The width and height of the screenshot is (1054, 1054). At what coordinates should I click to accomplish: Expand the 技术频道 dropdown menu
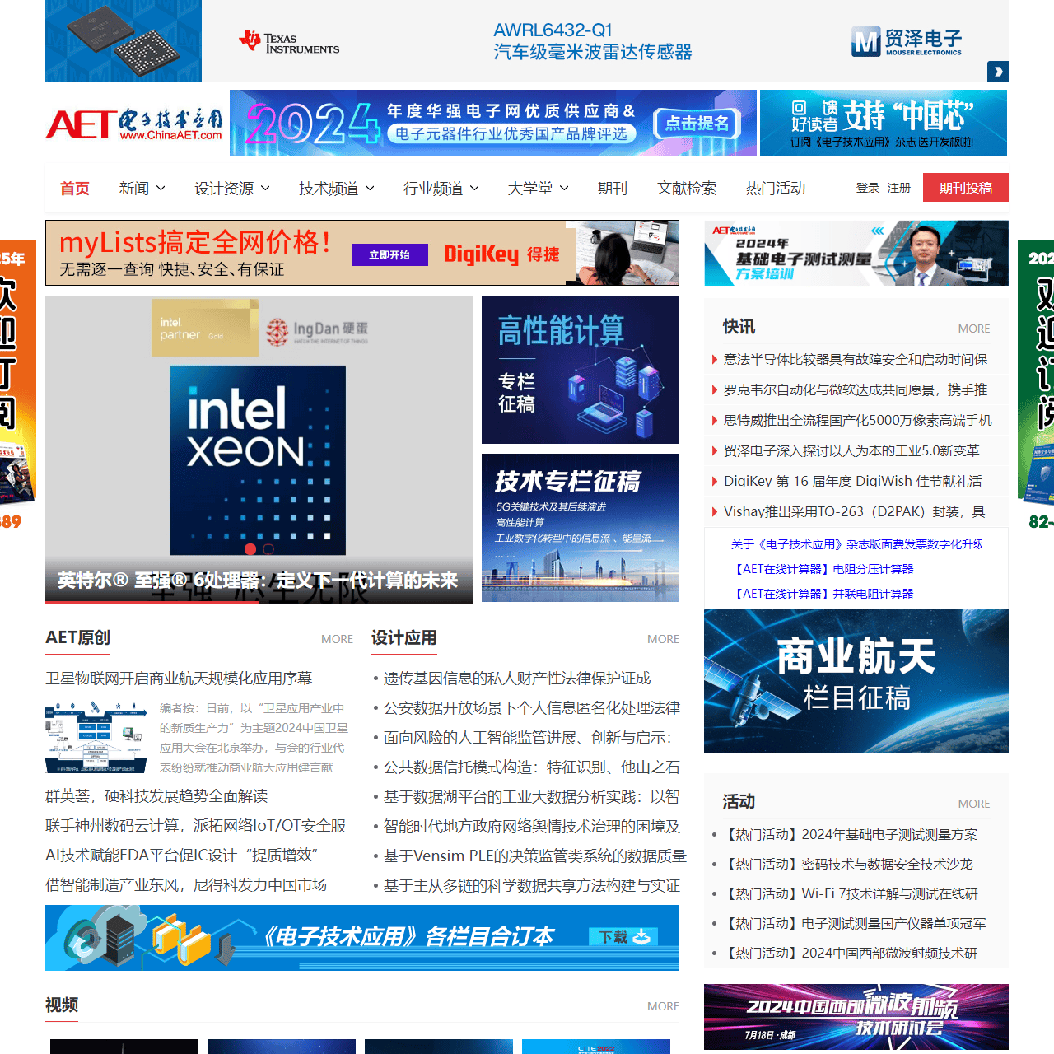click(x=337, y=189)
